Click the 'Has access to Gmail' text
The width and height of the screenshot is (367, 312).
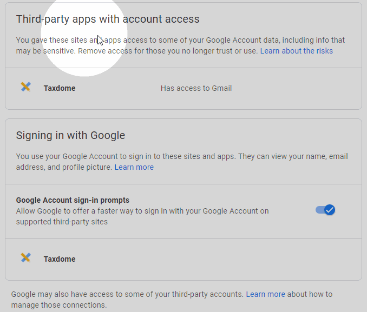[196, 88]
